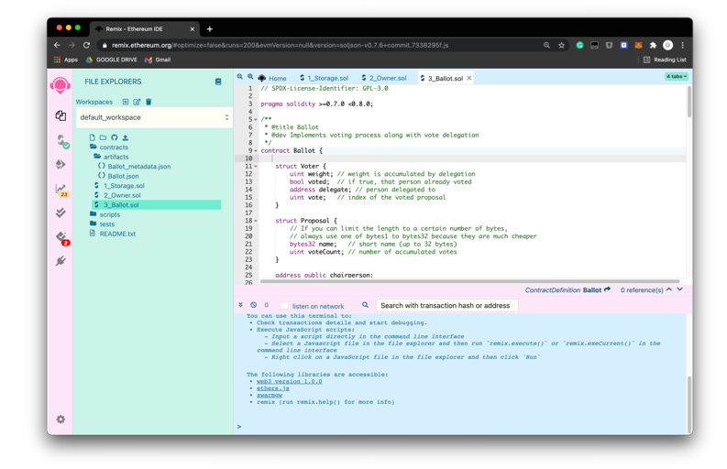Switch to the Home tab
The width and height of the screenshot is (727, 469).
(272, 79)
